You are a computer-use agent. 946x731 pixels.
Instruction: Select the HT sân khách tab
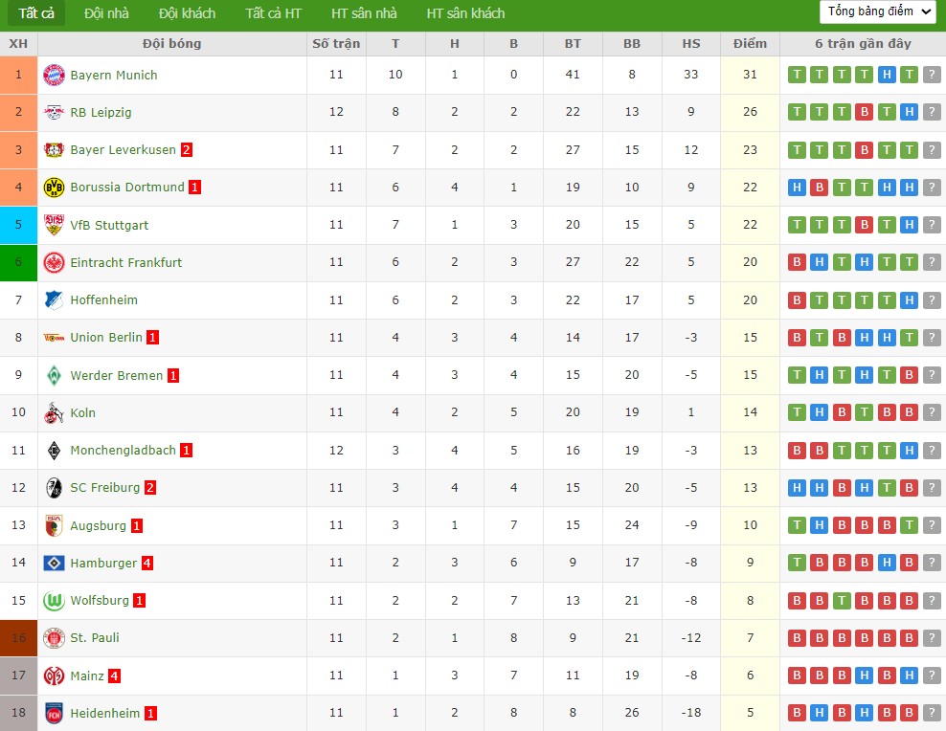pos(465,13)
